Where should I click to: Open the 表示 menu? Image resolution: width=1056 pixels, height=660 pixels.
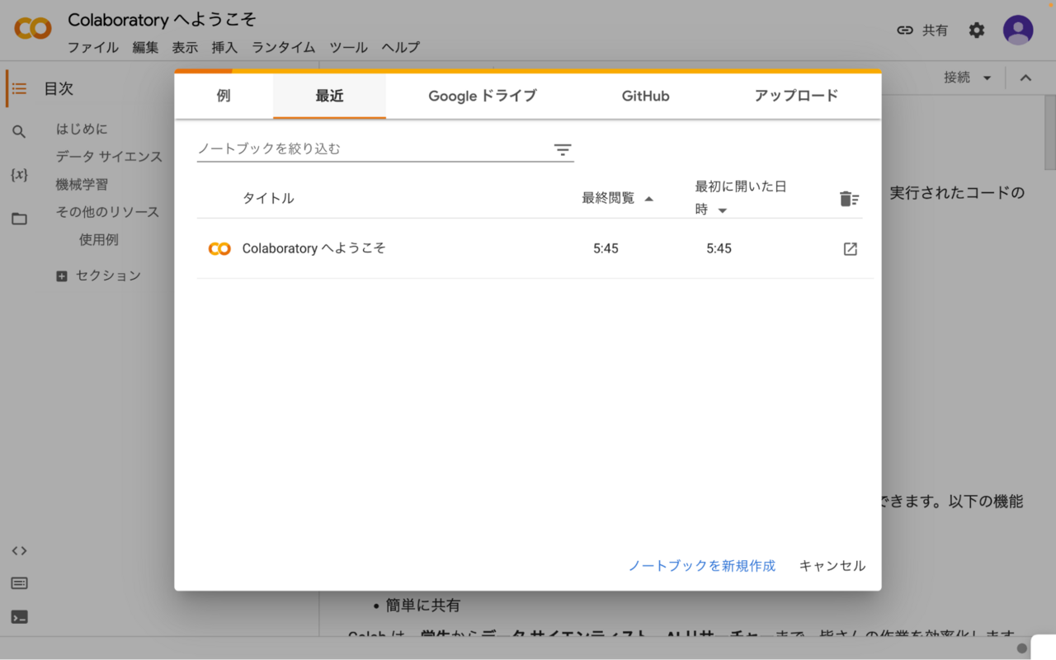coord(185,48)
